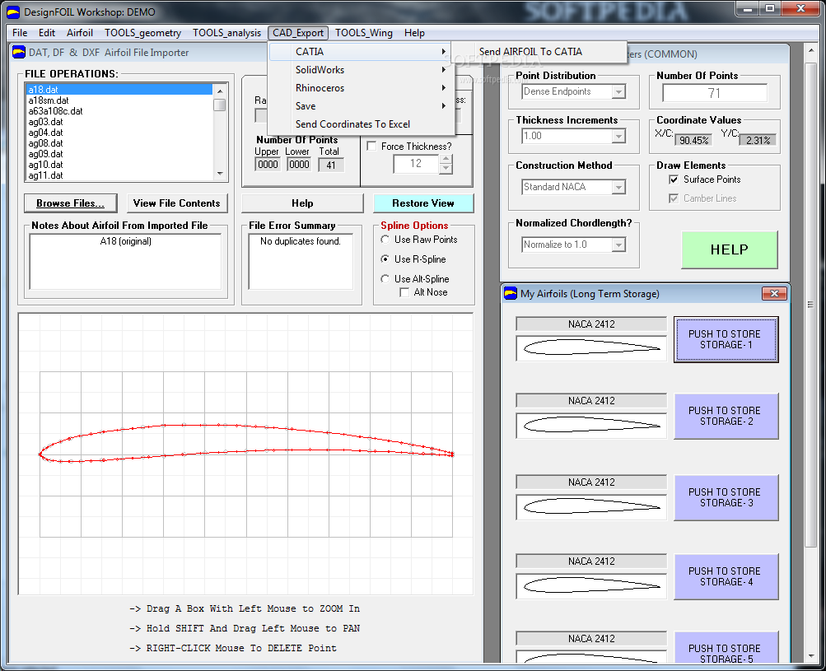Select ag03.dat in the file list
Image resolution: width=826 pixels, height=671 pixels.
(x=119, y=122)
